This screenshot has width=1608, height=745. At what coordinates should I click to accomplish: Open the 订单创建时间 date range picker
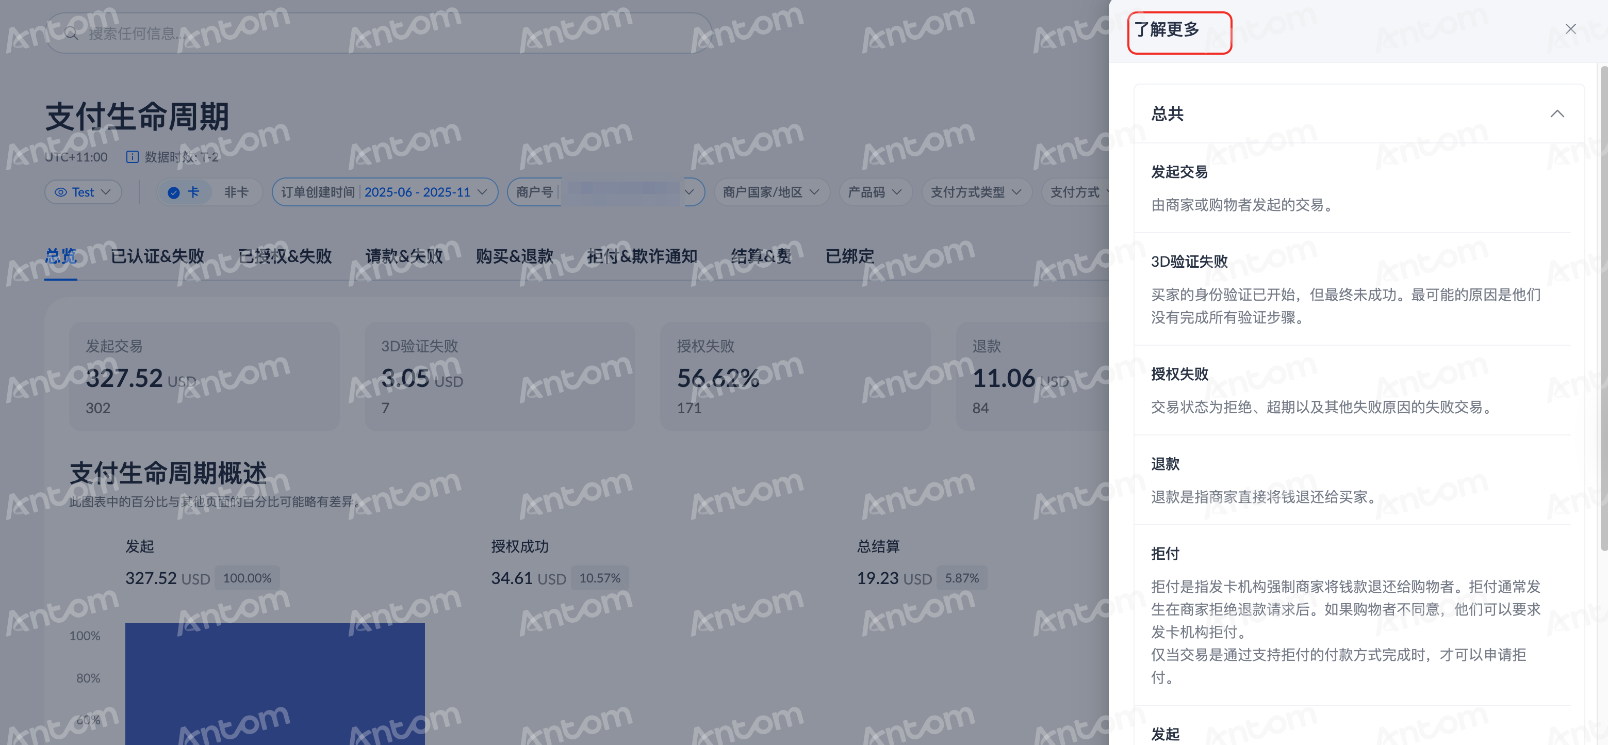(x=385, y=192)
